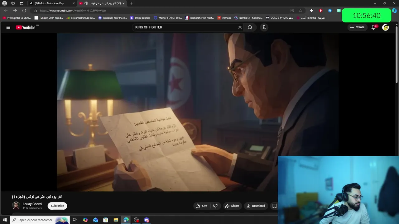The width and height of the screenshot is (399, 224).
Task: Open the YouTube account avatar menu
Action: click(386, 27)
